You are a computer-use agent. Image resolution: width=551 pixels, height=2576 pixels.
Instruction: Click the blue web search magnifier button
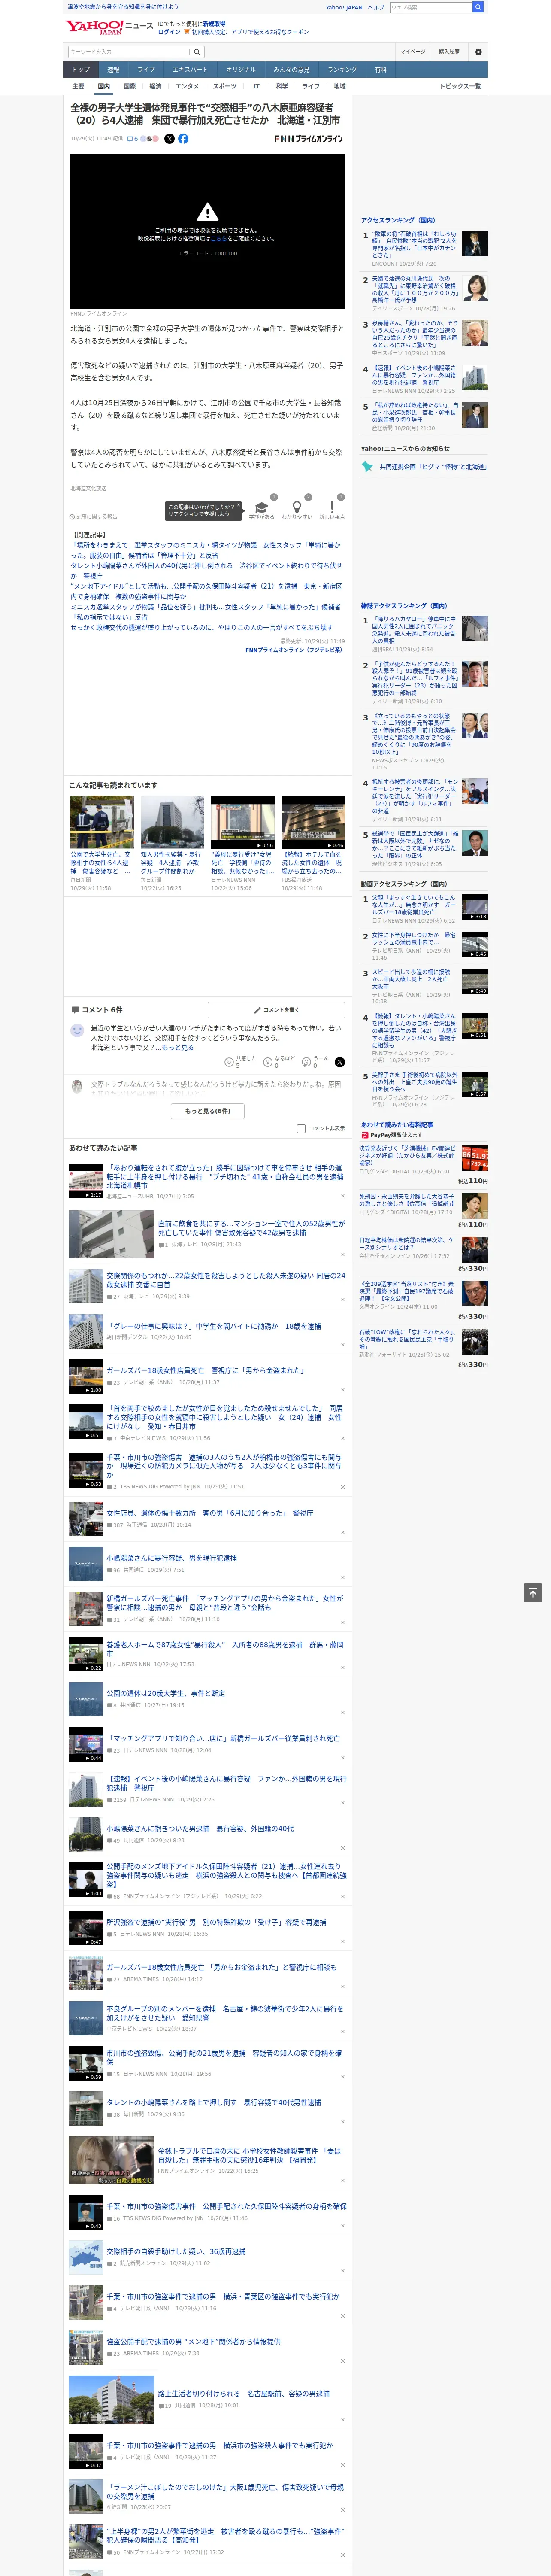(x=478, y=7)
